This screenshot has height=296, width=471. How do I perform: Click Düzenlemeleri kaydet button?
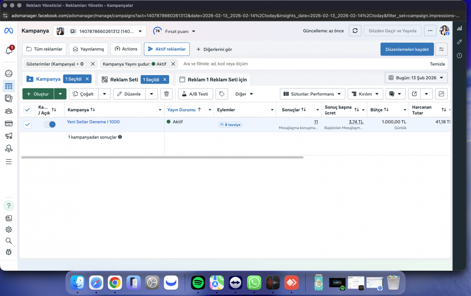407,49
